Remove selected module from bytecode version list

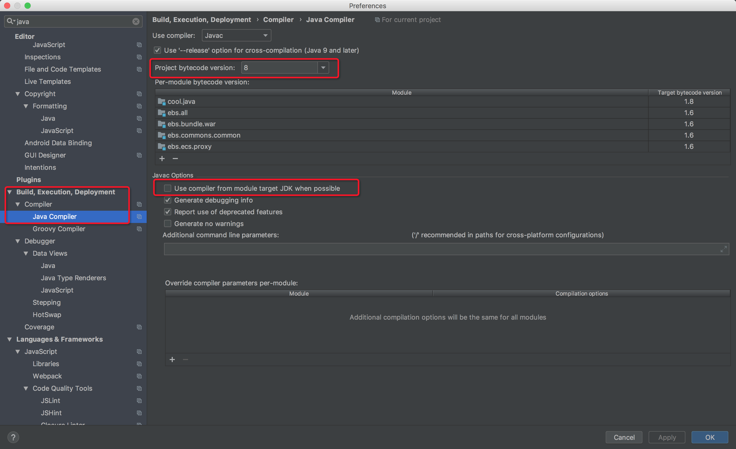(x=175, y=159)
